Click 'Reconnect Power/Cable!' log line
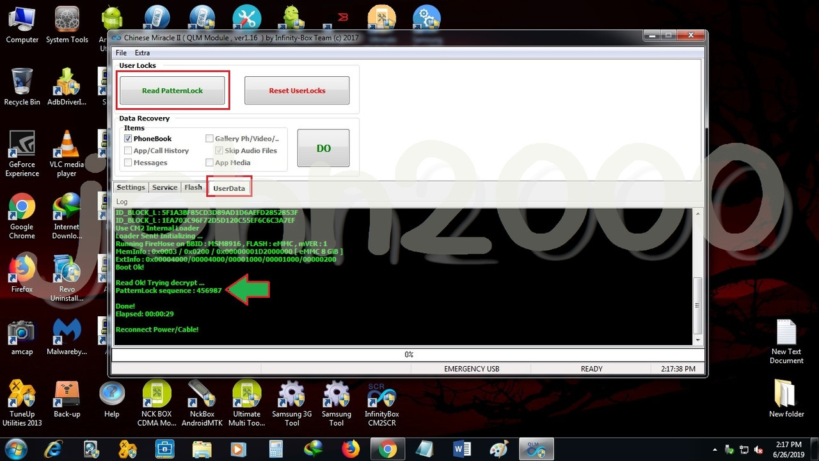This screenshot has height=461, width=819. point(157,329)
